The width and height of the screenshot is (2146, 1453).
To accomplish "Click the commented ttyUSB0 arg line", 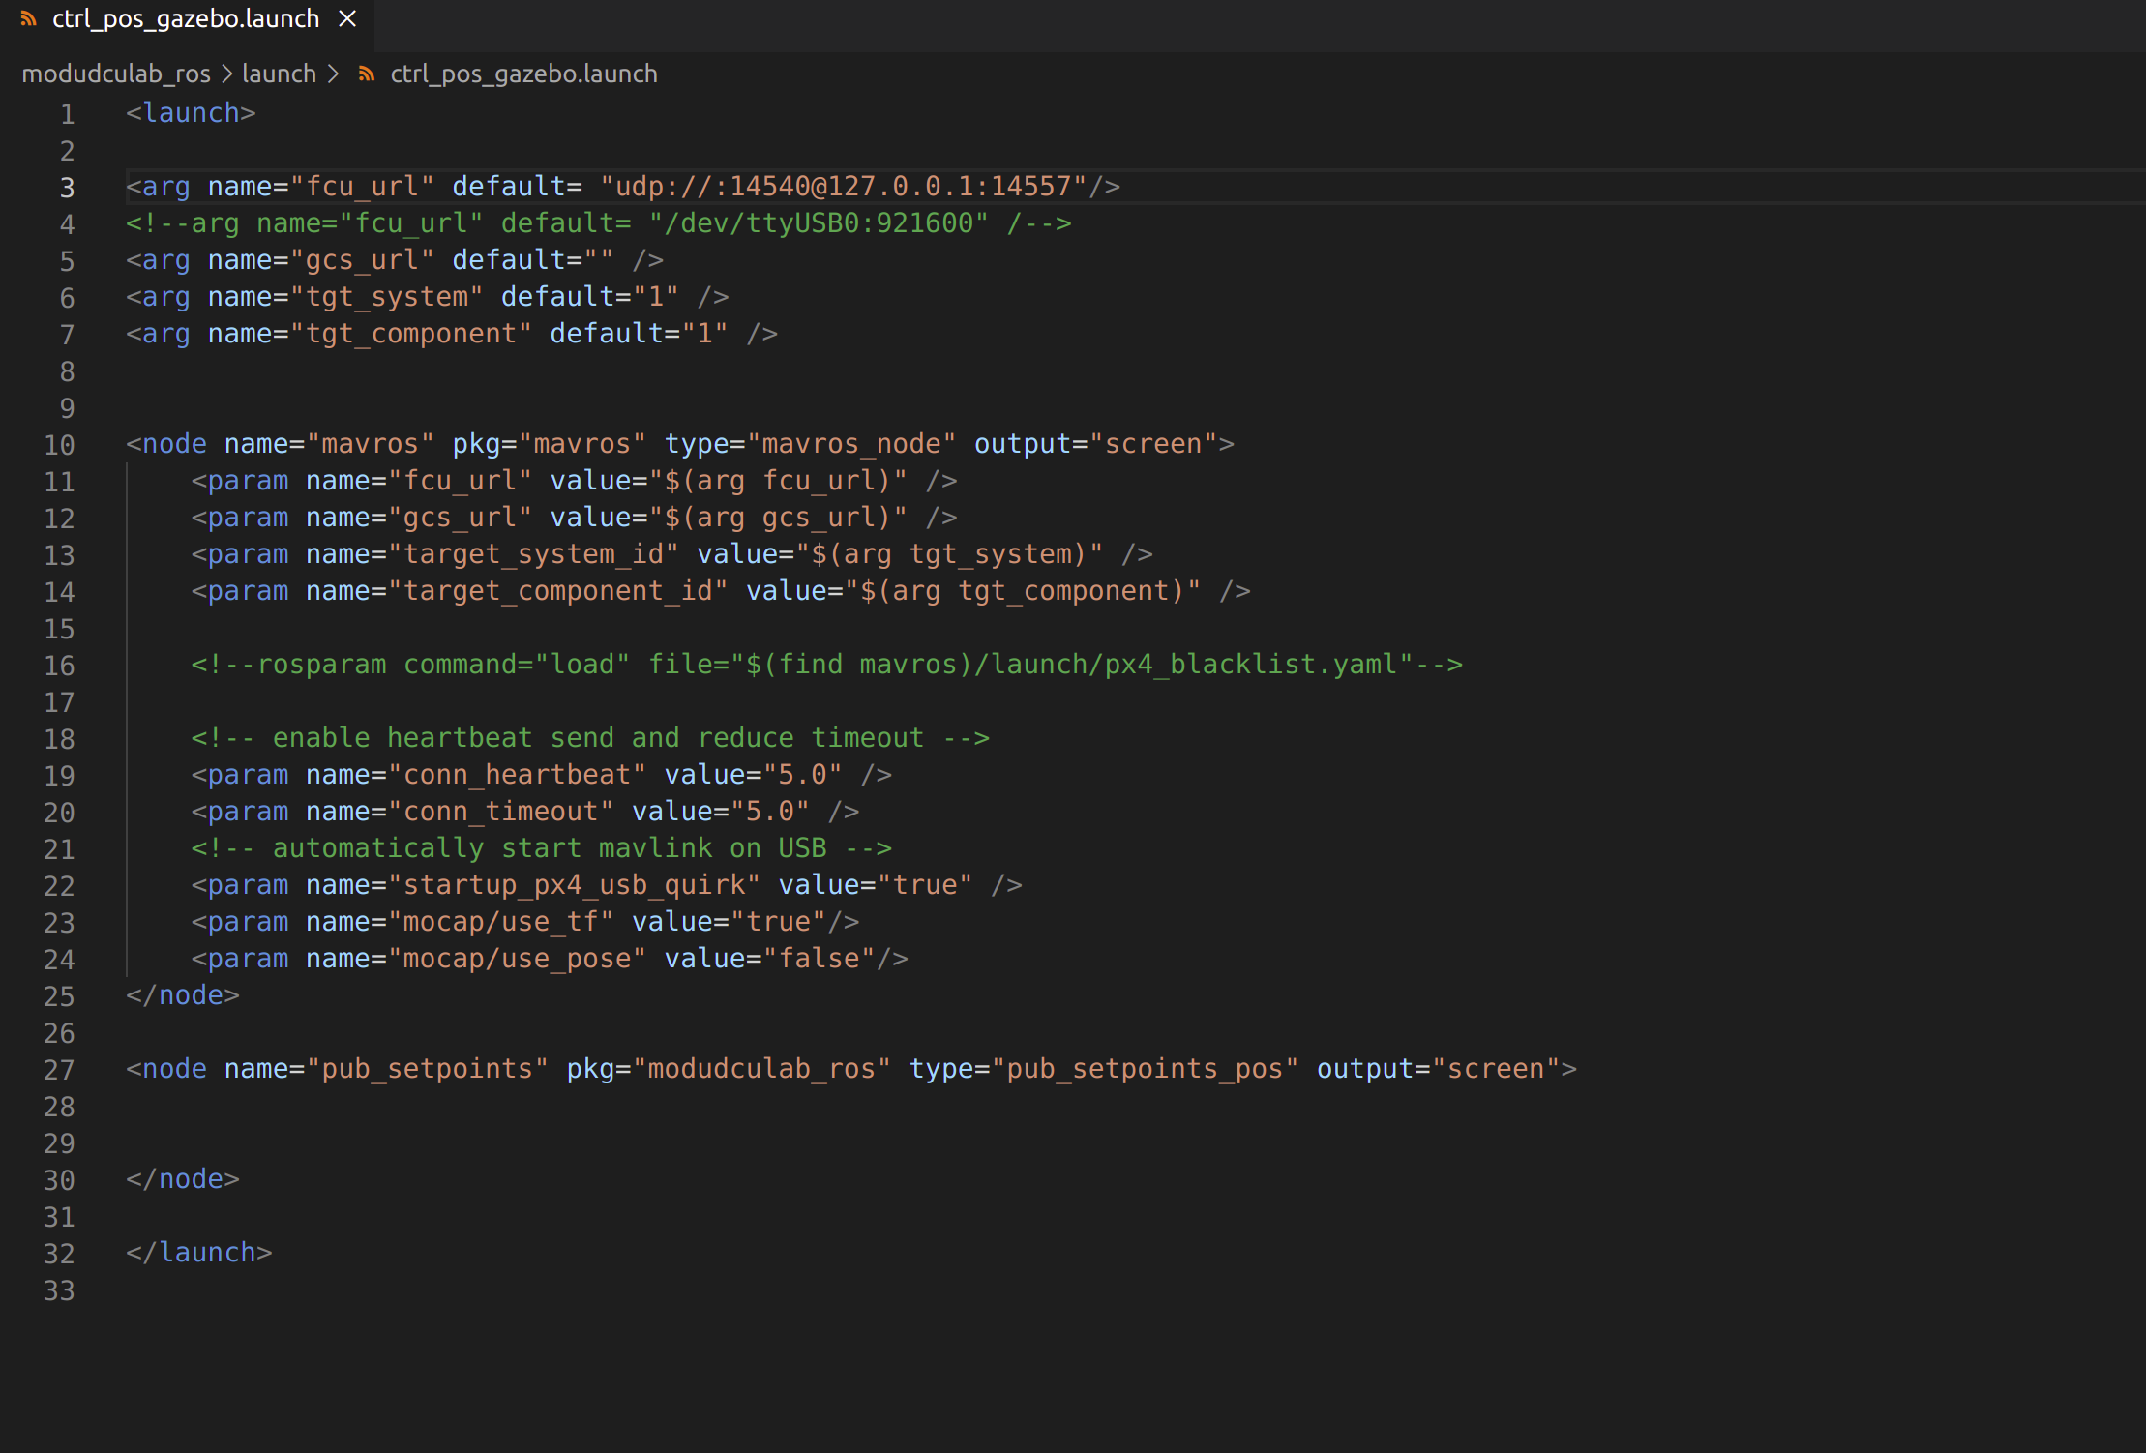I will 598,223.
